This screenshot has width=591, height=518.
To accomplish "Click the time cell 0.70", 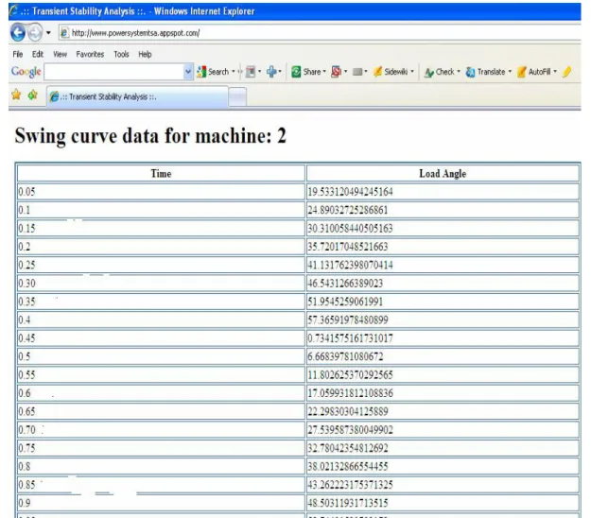I will [161, 430].
